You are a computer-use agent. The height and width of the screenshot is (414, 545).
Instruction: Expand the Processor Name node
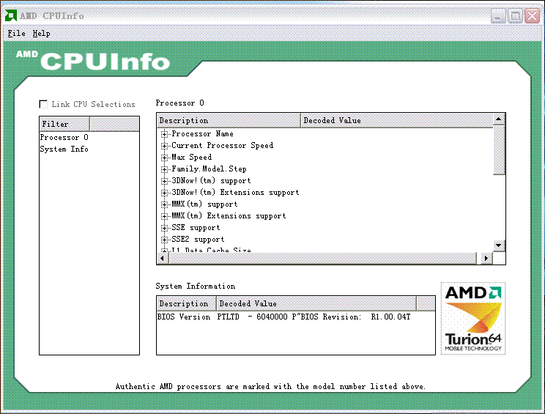click(x=164, y=134)
